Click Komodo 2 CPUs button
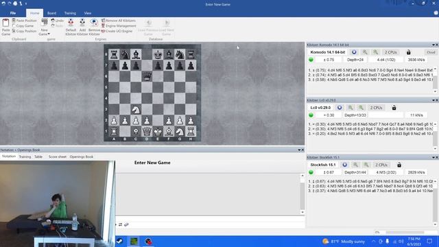Viewport: 439px width, 247px height. pos(390,52)
